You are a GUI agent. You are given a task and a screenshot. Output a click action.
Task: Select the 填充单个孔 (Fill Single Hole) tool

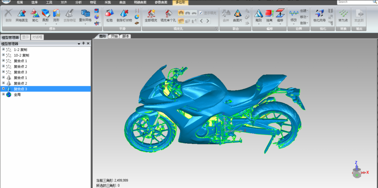(x=168, y=15)
